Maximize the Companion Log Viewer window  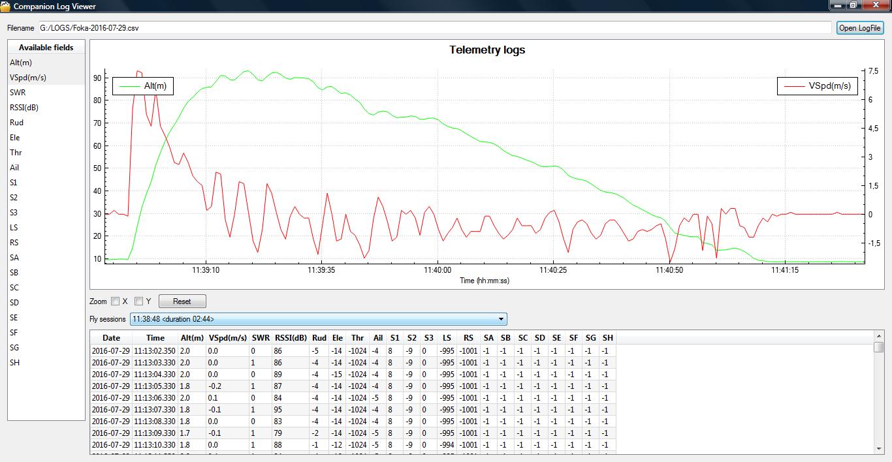click(853, 5)
